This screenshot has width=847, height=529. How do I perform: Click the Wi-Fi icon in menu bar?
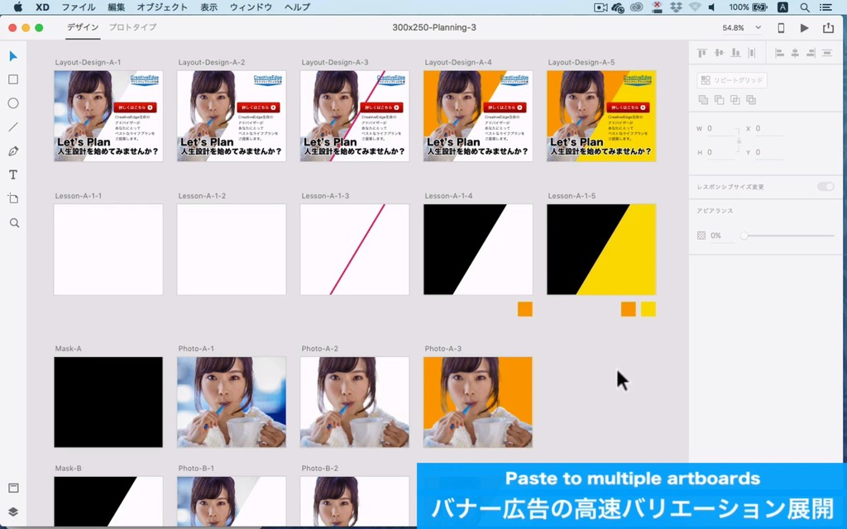[x=694, y=7]
